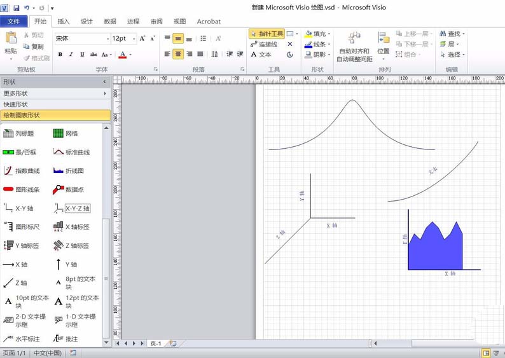Click the Data Point (数据点) shape
The width and height of the screenshot is (505, 358).
point(68,189)
